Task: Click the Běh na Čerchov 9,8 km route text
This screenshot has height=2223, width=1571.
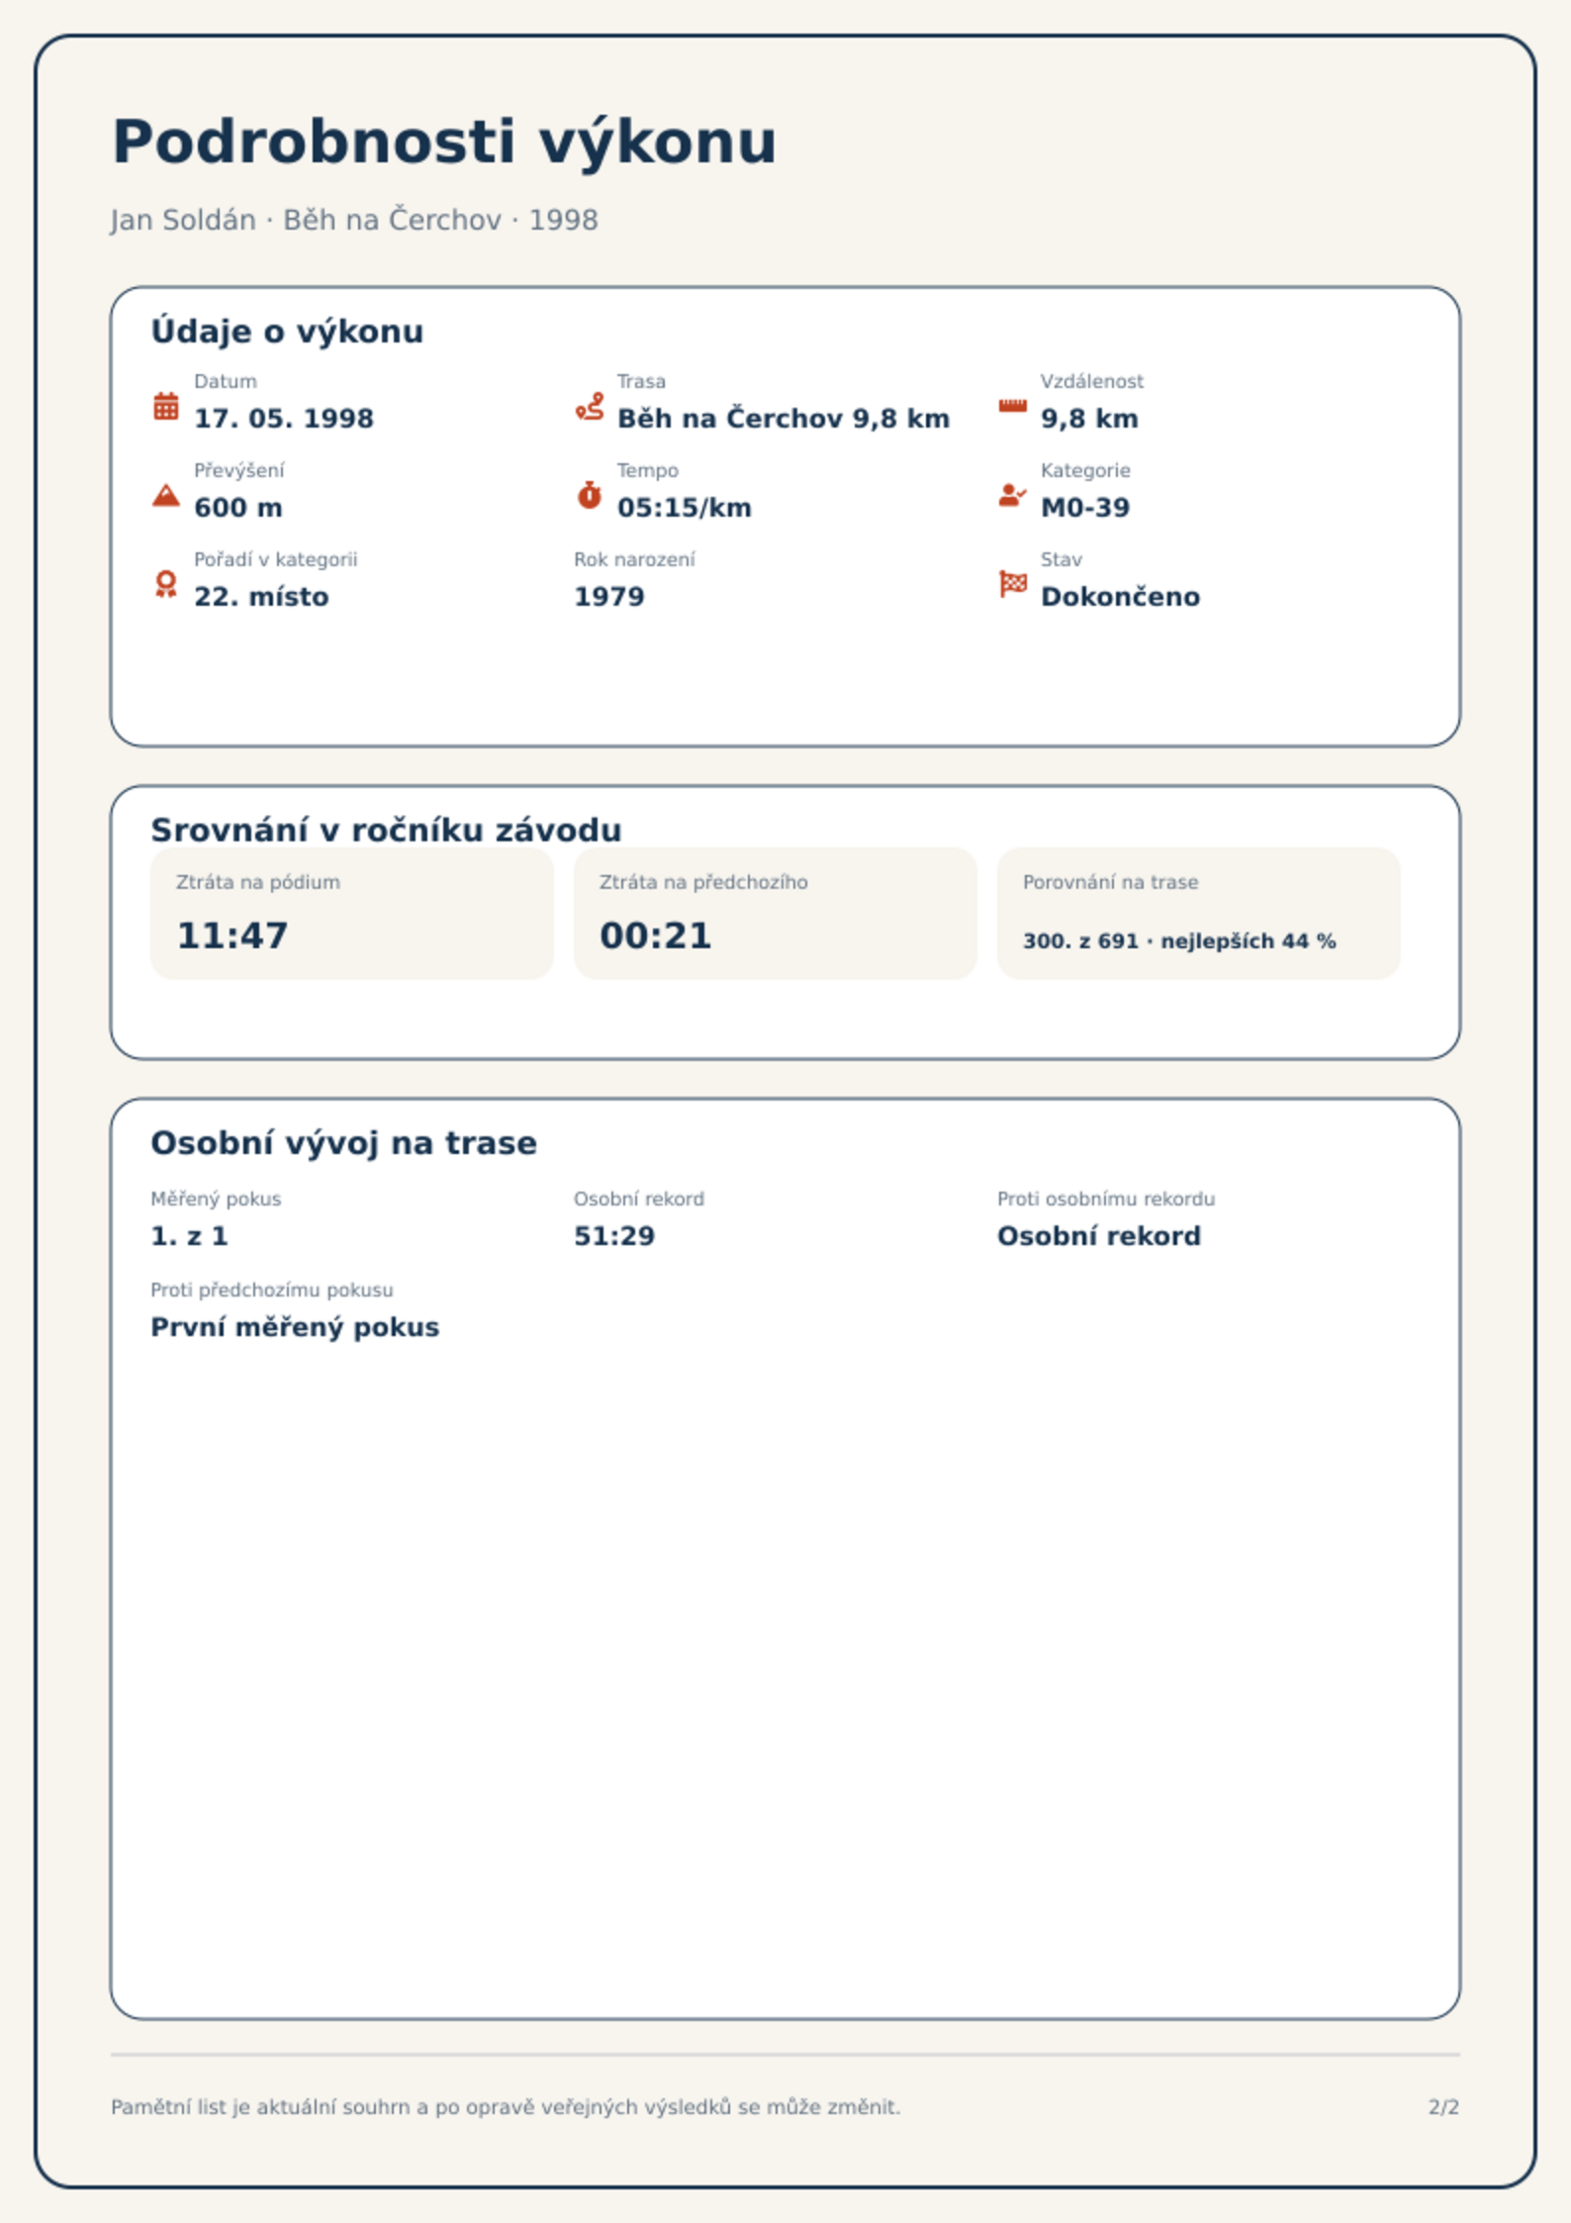Action: pos(784,419)
